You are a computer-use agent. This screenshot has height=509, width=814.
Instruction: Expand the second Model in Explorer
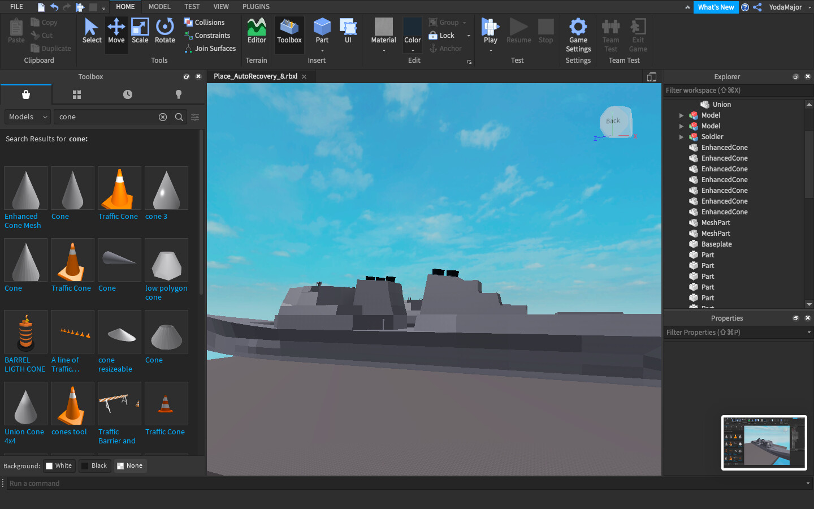pos(681,126)
